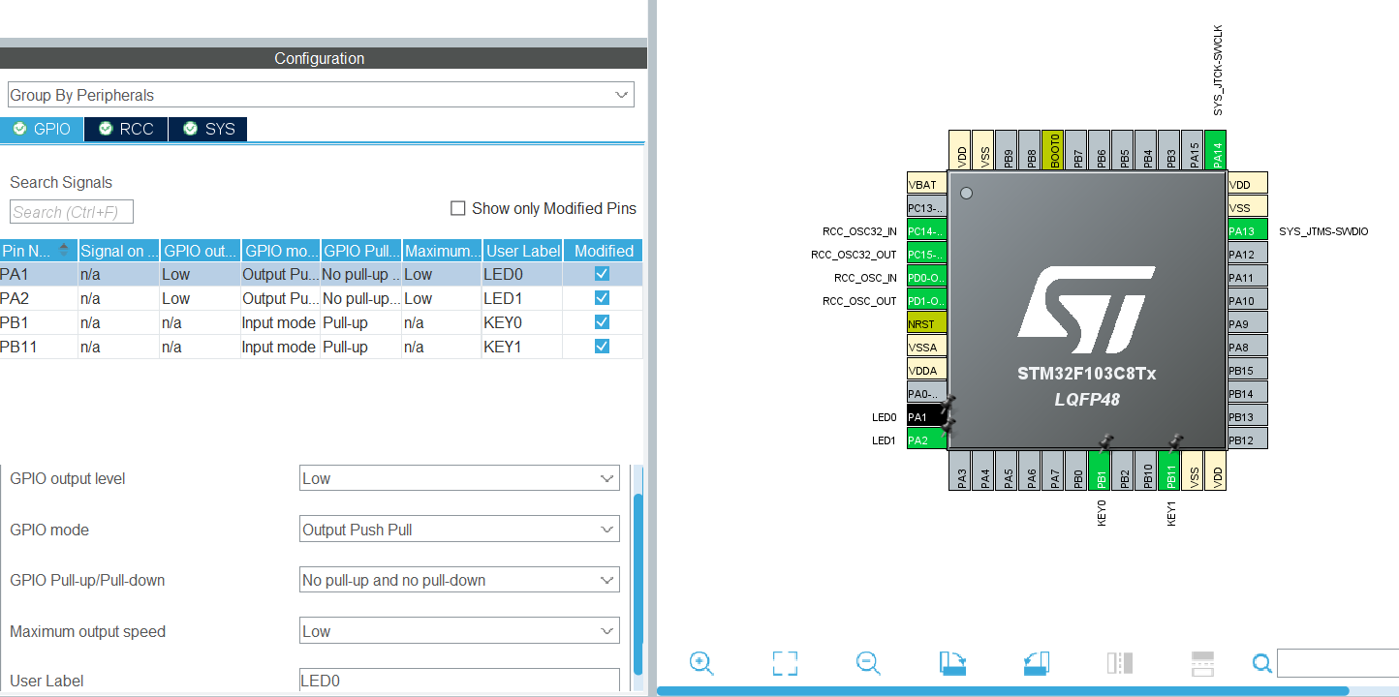
Task: Click the configuration panel vertical scrollbar
Action: point(637,585)
